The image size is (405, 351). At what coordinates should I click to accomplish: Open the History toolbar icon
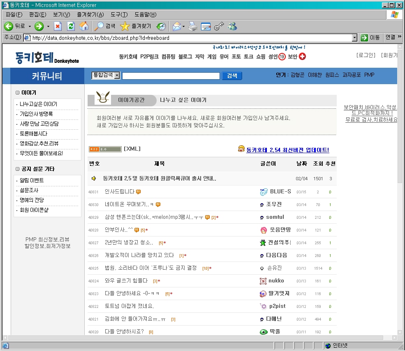coord(161,26)
